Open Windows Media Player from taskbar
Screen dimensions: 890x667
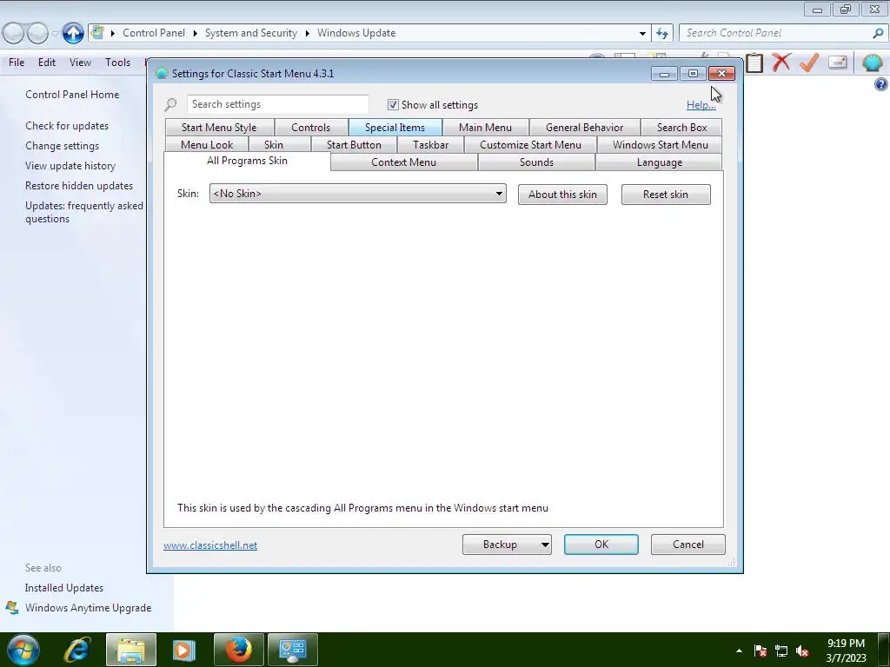(183, 650)
